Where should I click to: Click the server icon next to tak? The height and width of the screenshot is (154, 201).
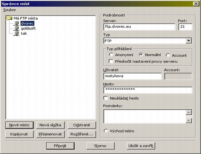click(x=16, y=34)
